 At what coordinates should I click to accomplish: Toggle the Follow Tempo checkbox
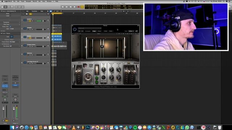click(x=11, y=27)
